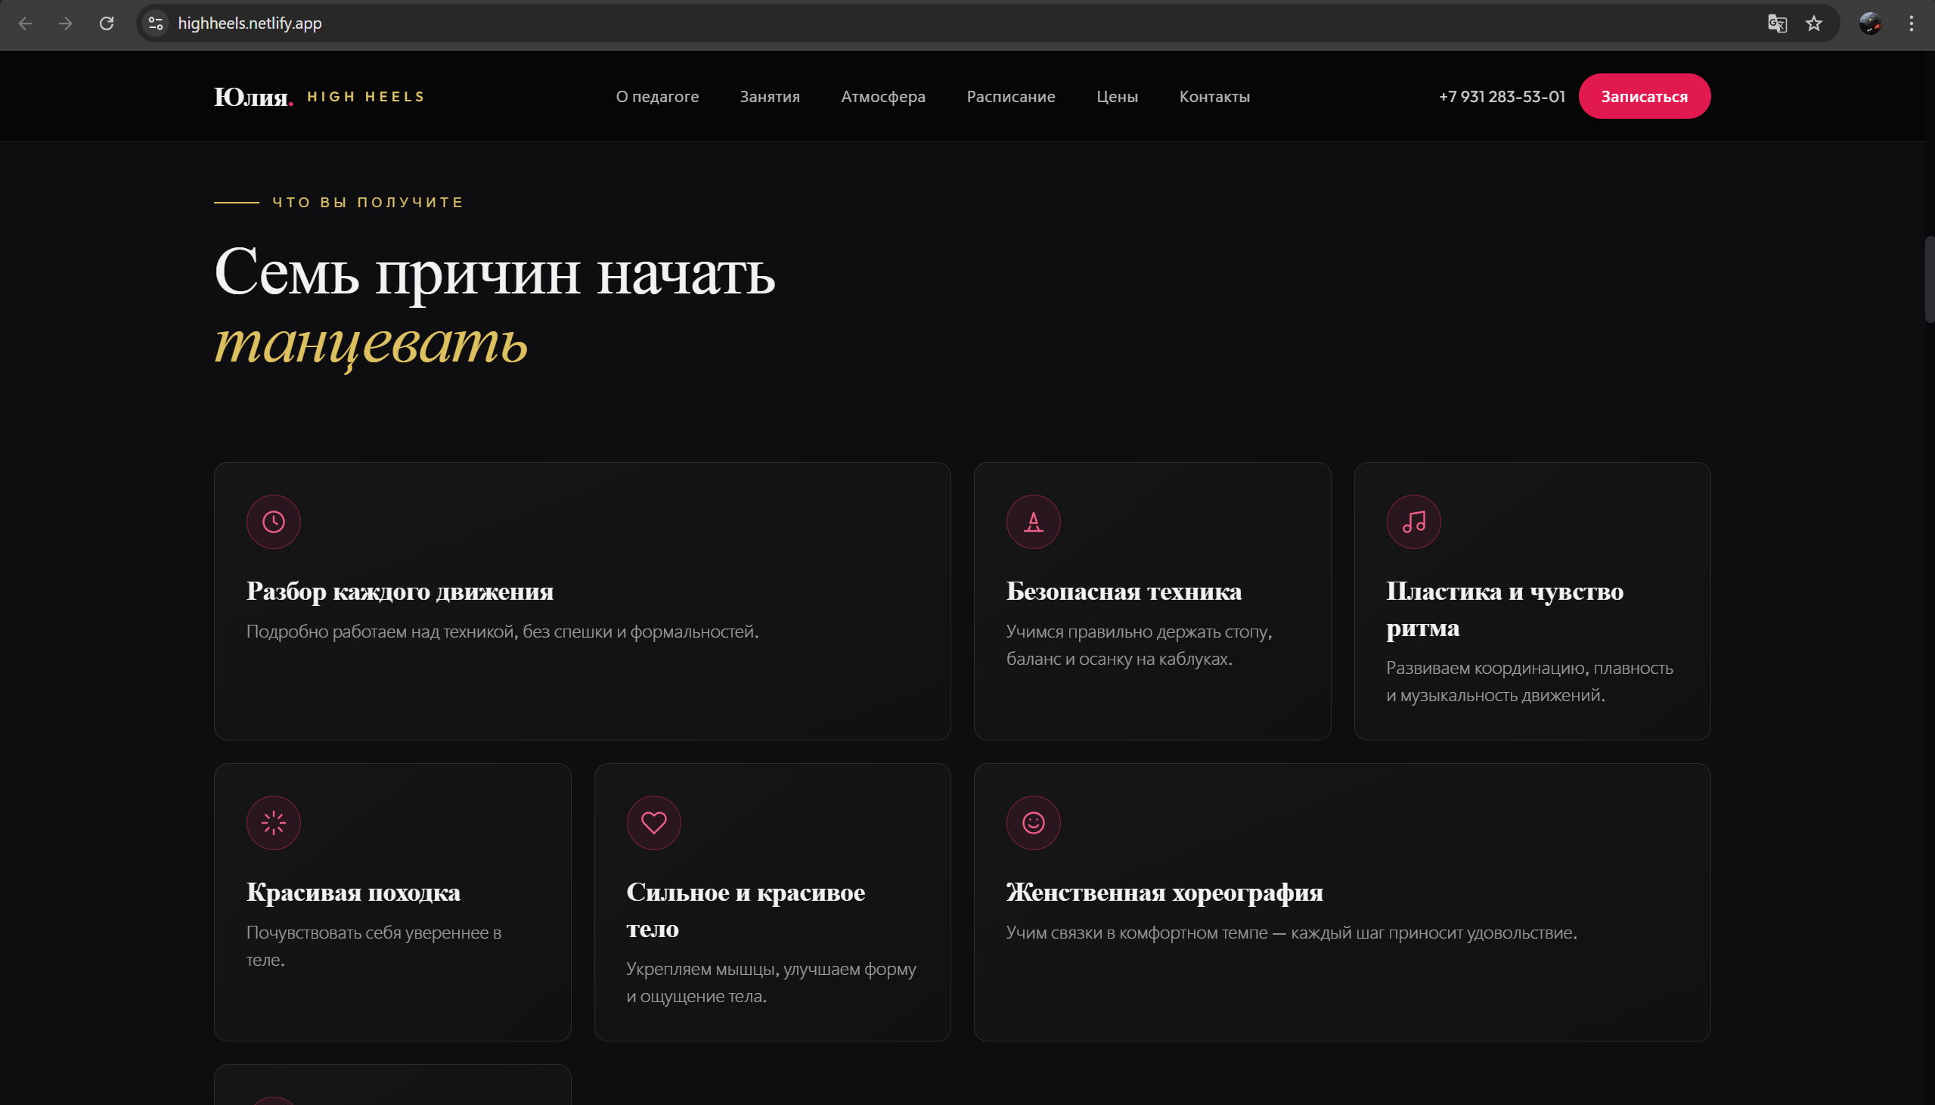Click the Безопасная техника card title
This screenshot has height=1105, width=1935.
(x=1124, y=591)
